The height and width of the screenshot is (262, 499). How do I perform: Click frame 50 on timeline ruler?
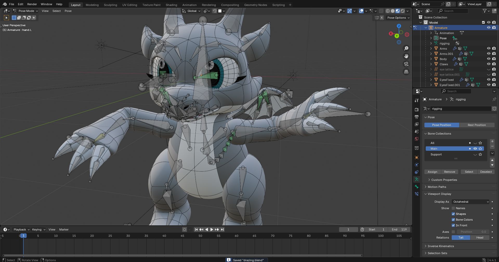200,236
